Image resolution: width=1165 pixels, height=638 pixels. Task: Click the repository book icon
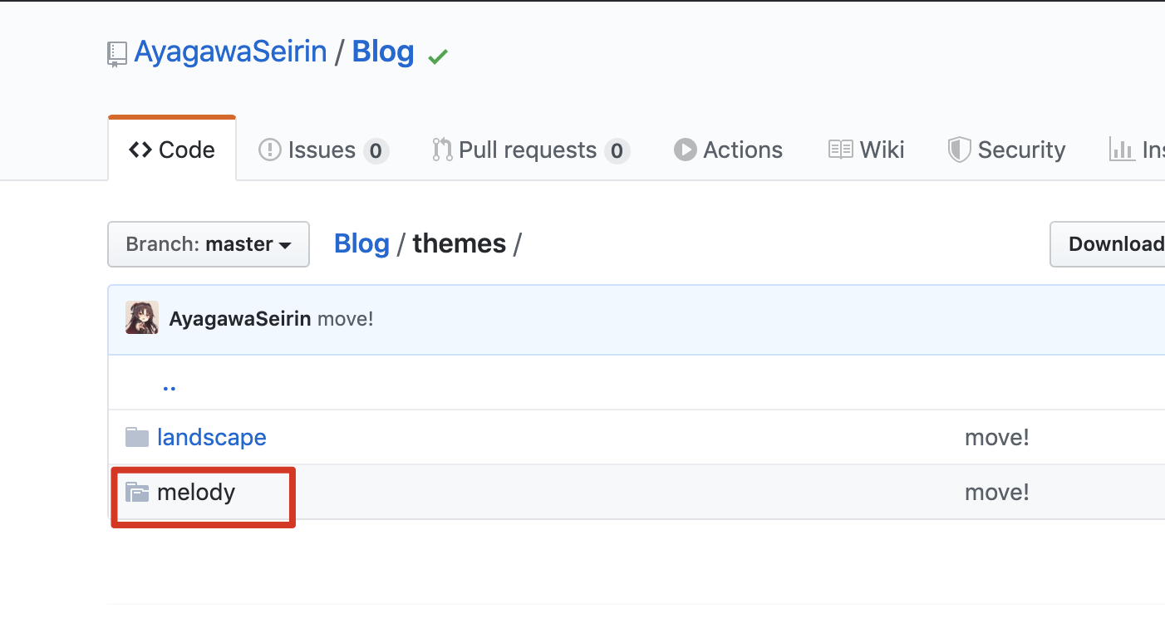click(x=117, y=55)
